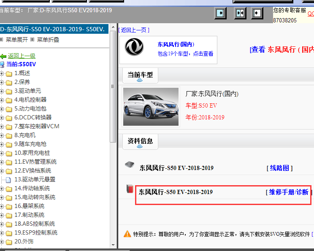Click the folder icon for 16.悬架系统
The width and height of the screenshot is (314, 251).
pos(9,207)
